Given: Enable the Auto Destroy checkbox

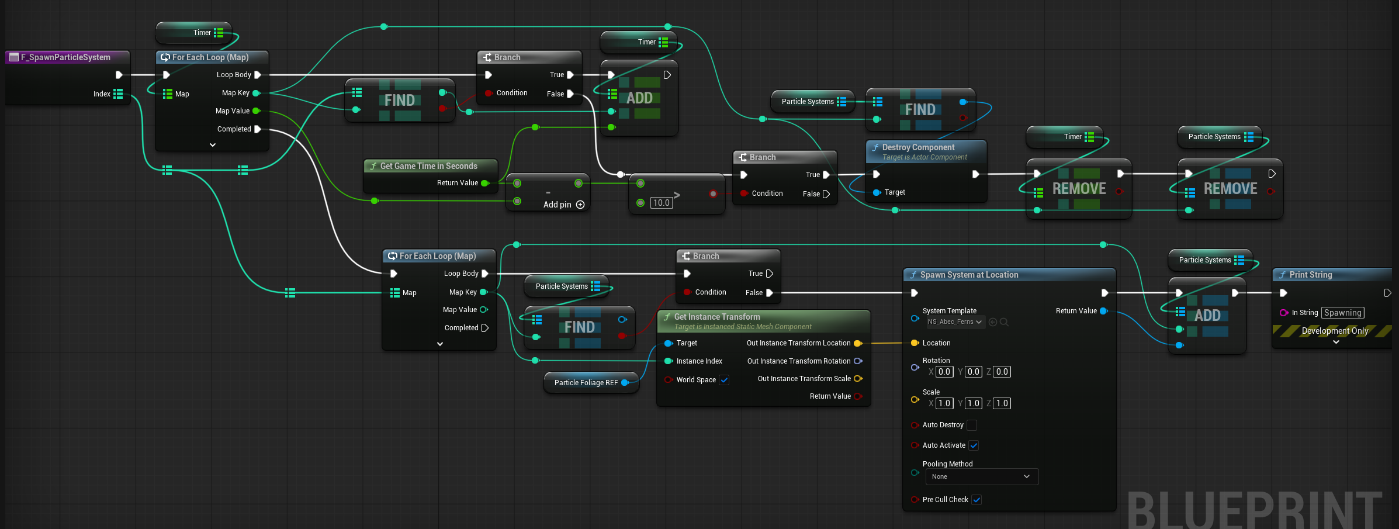Looking at the screenshot, I should (x=971, y=425).
